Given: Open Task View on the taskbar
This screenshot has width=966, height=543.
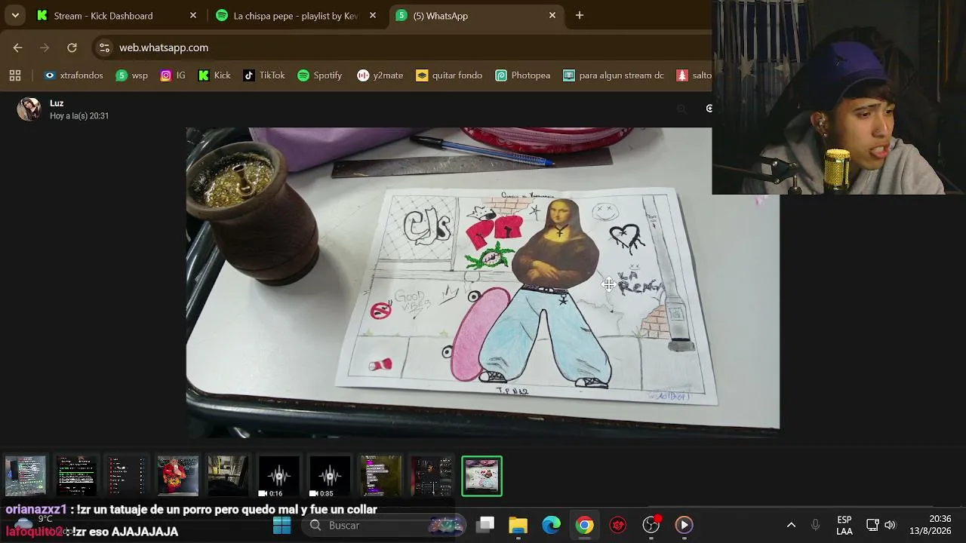Looking at the screenshot, I should point(486,525).
